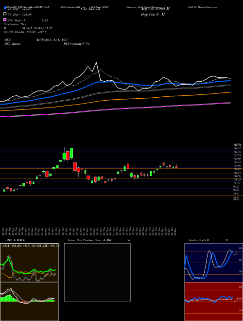Select the 'Avg Vol: 0.065 M' text

coord(155,9)
